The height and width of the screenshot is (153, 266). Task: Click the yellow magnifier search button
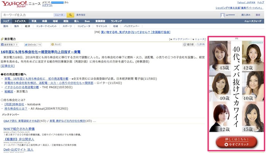(70, 15)
